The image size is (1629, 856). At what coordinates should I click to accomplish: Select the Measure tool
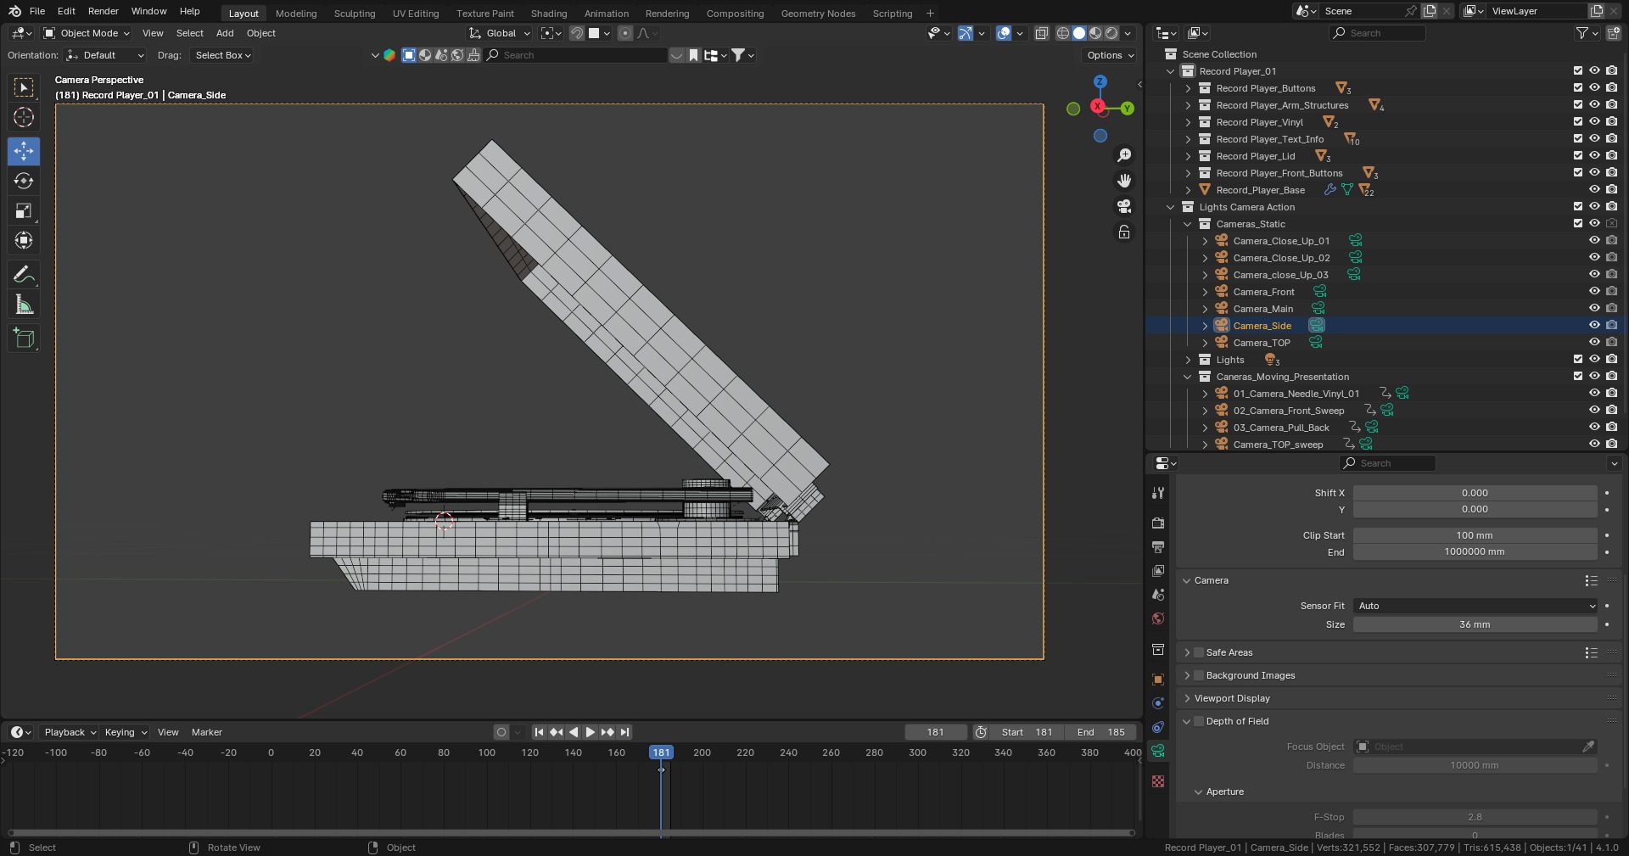pyautogui.click(x=24, y=304)
